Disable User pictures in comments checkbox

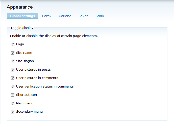[x=13, y=78]
